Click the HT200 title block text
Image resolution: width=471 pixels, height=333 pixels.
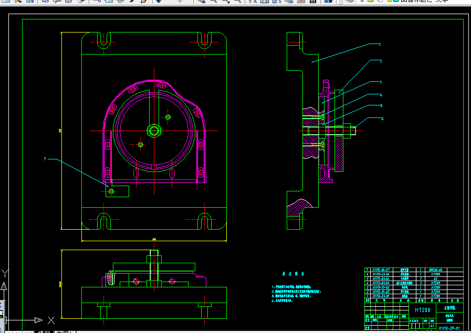click(422, 310)
